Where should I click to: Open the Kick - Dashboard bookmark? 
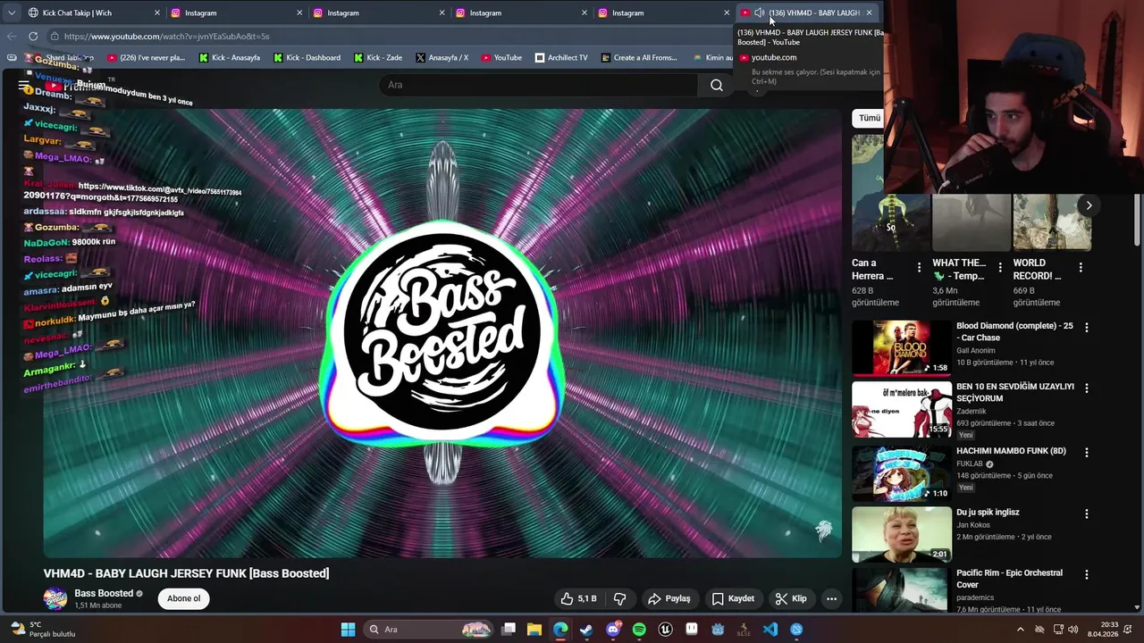coord(307,57)
